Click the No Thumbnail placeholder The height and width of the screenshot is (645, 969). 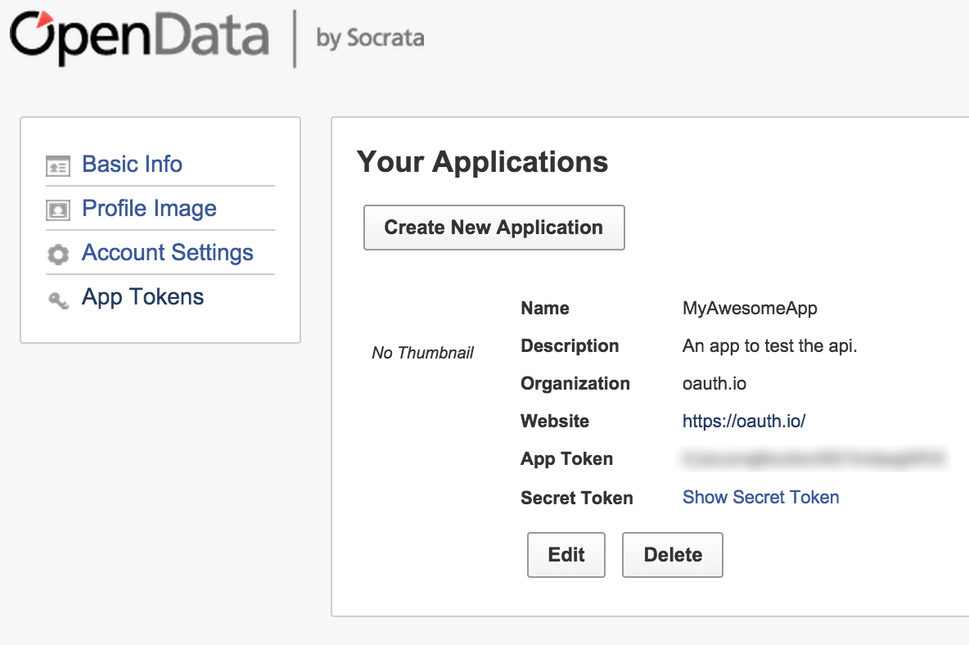422,353
